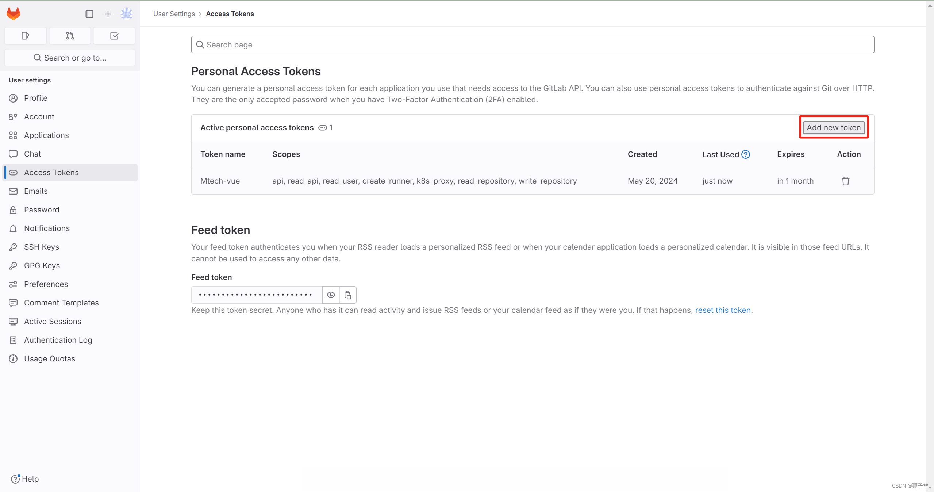Copy feed token with clipboard icon

tap(348, 295)
